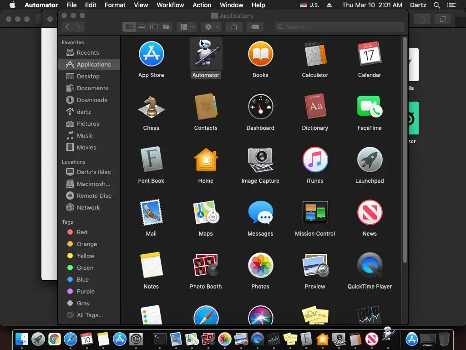Click the News app in the grid
This screenshot has height=350, width=466.
[370, 212]
